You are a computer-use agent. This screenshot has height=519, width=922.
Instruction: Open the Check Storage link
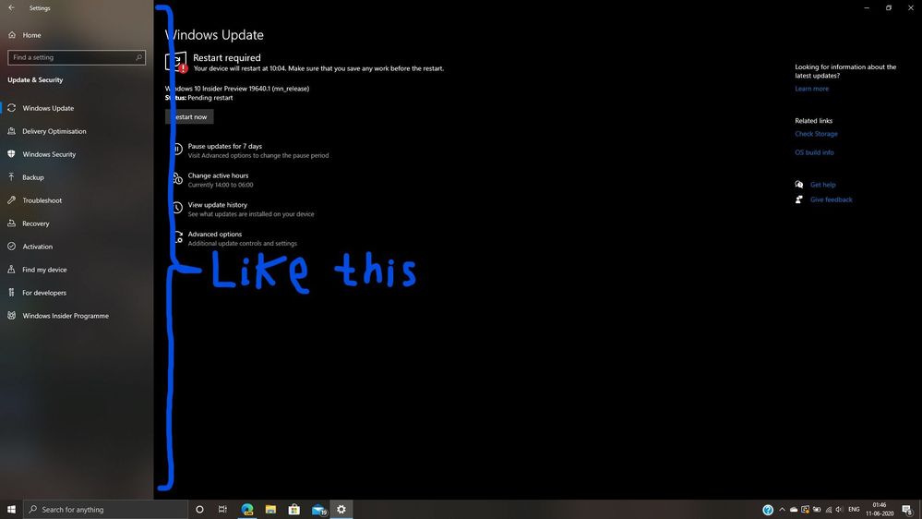click(x=816, y=134)
